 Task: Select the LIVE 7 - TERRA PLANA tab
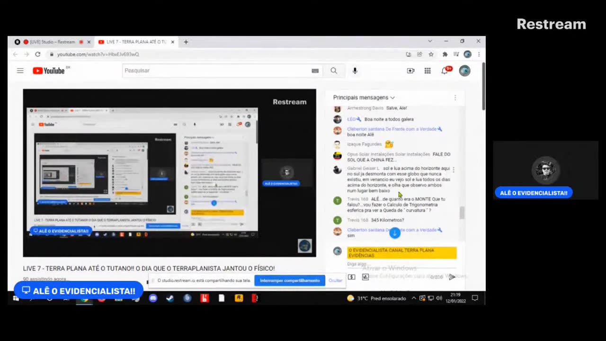point(136,42)
